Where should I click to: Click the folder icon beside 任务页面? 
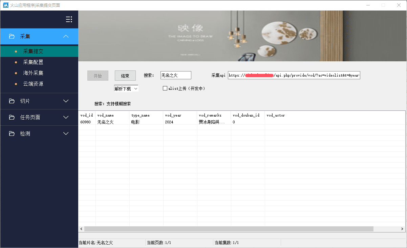(x=12, y=117)
